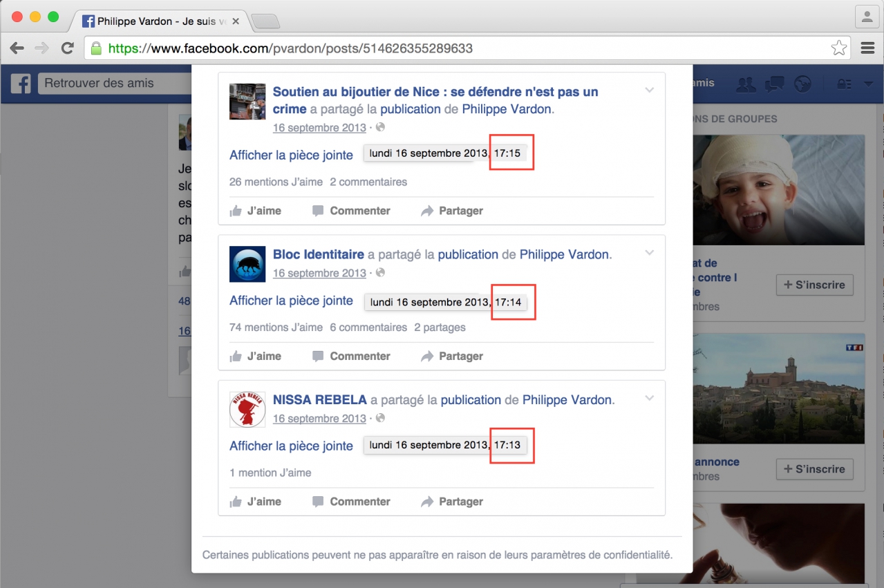Open a new browser tab
The width and height of the screenshot is (884, 588).
coord(265,21)
